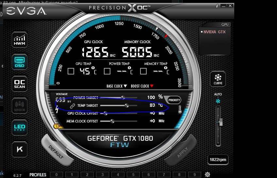This screenshot has width=277, height=178.
Task: Click the Mem Clock Offset +0 value
Action: click(x=152, y=121)
